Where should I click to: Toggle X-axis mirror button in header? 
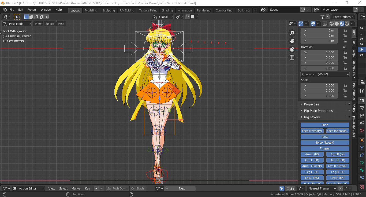click(x=327, y=17)
